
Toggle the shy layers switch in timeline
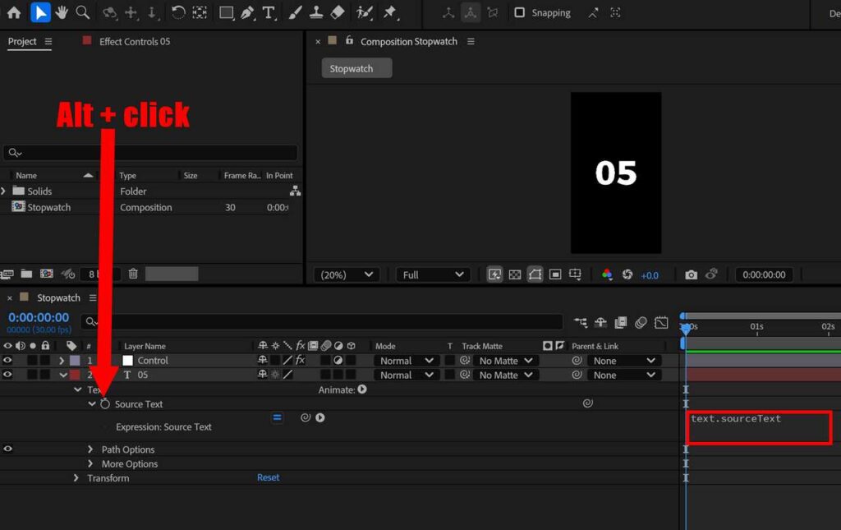click(x=600, y=322)
